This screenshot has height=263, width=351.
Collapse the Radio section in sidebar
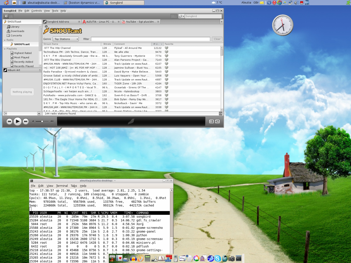pyautogui.click(x=5, y=40)
